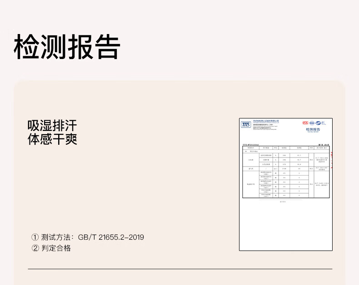Click the blue 检测报告 title inside the document
Viewport: 359px width, 285px height.
click(313, 129)
